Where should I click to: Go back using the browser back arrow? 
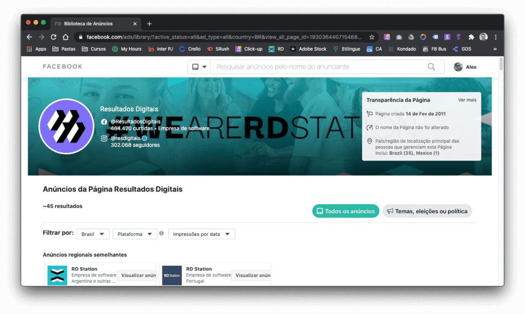pyautogui.click(x=29, y=37)
